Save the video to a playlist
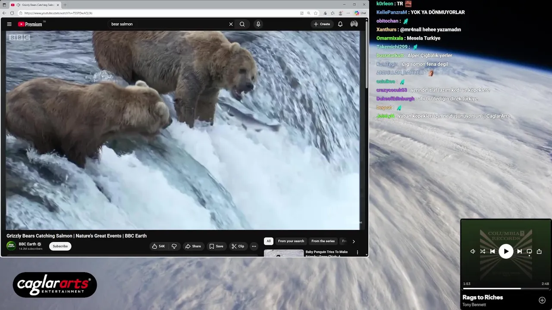Viewport: 552px width, 310px height. pos(216,246)
